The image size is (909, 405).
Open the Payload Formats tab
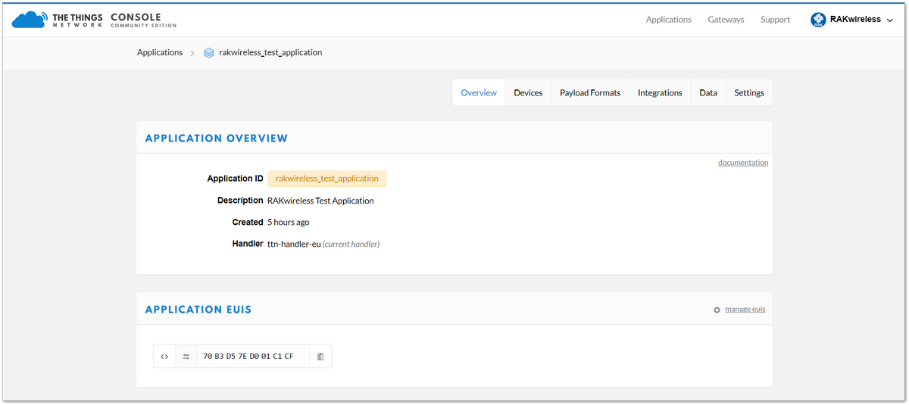click(x=590, y=92)
